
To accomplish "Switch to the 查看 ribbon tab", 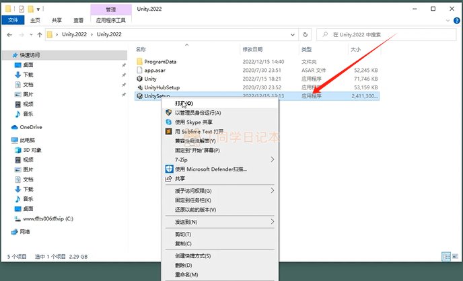I will tap(78, 20).
